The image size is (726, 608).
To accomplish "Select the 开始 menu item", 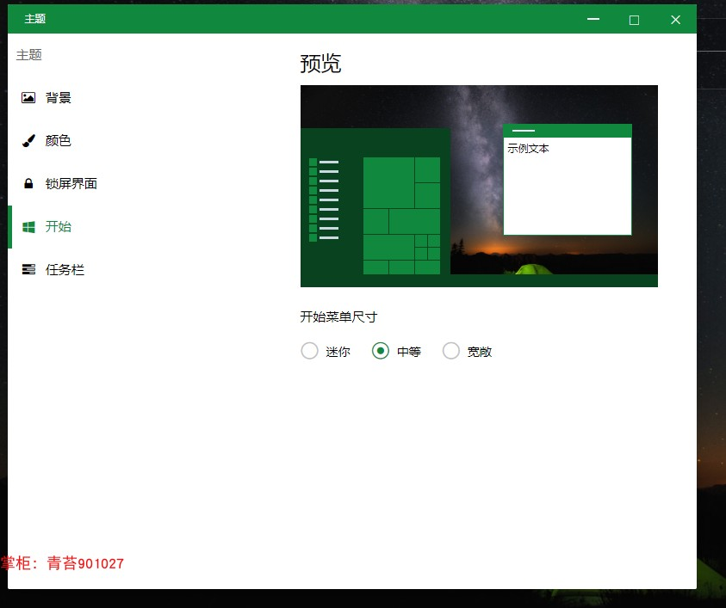I will pos(58,226).
